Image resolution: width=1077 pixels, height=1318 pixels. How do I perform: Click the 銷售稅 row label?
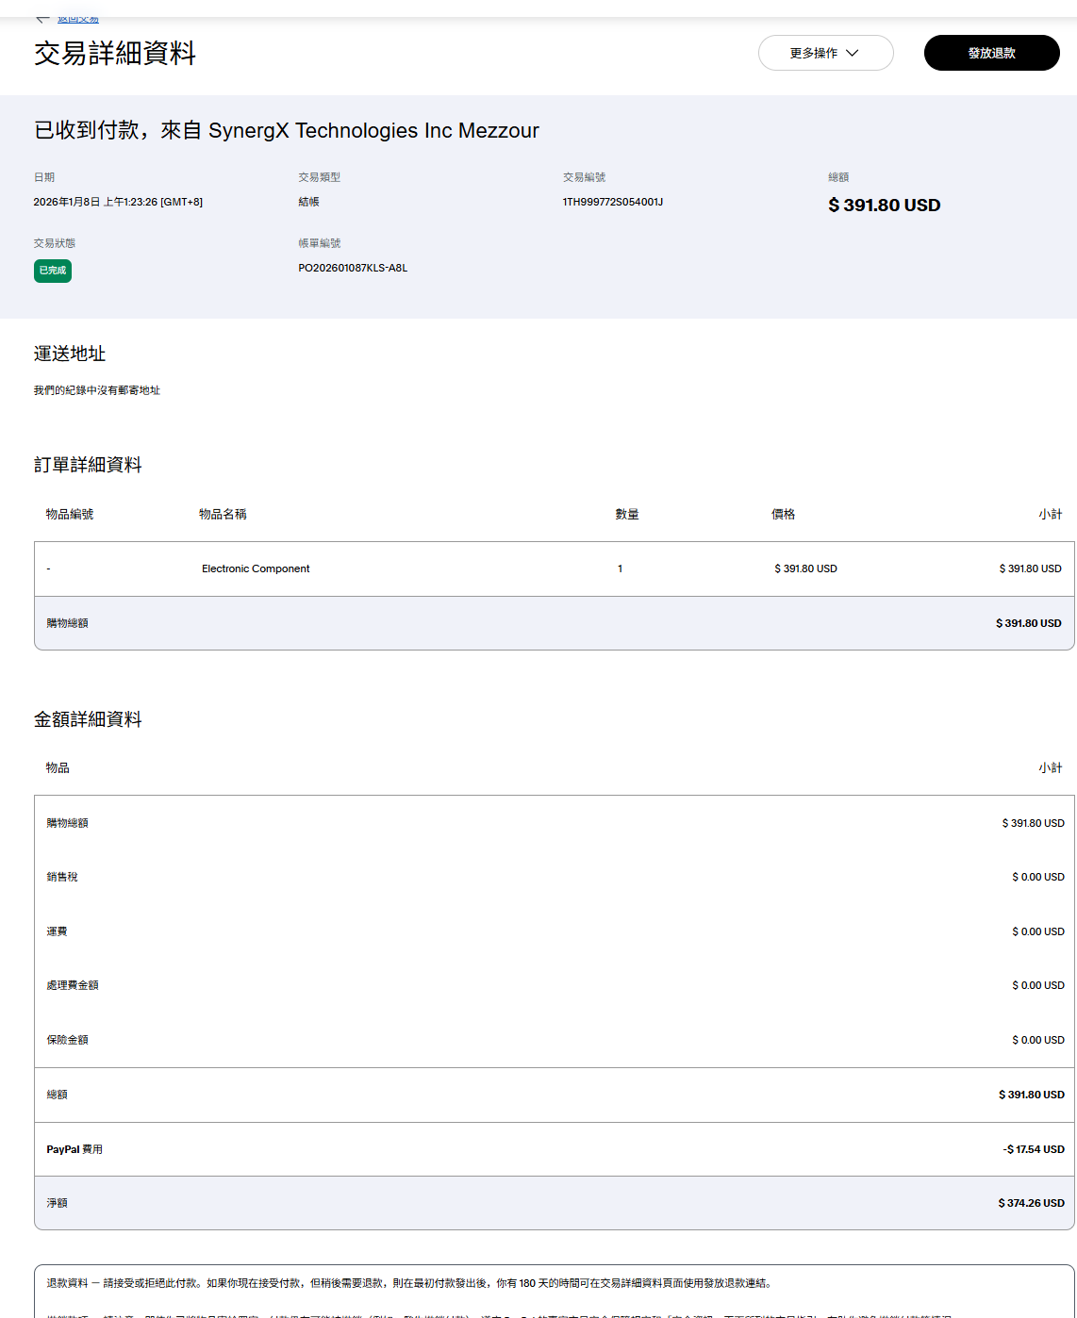coord(62,877)
